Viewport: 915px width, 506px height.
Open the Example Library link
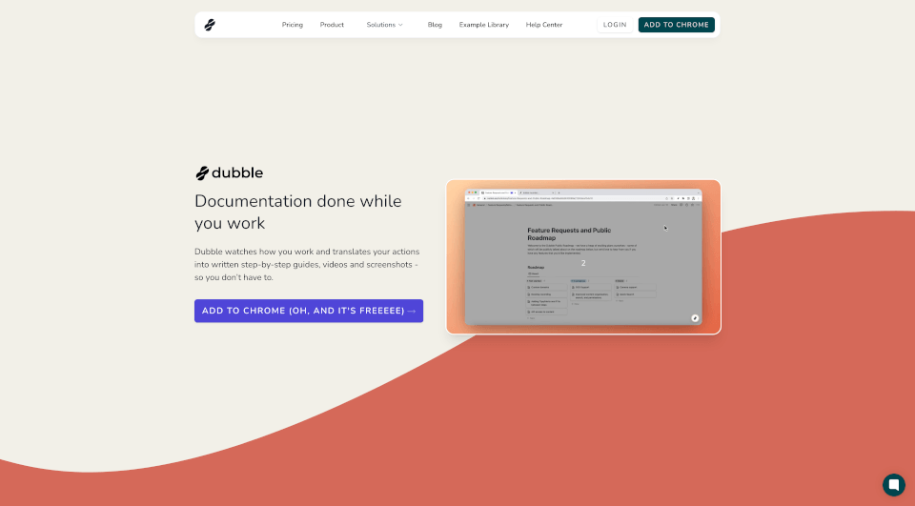484,25
